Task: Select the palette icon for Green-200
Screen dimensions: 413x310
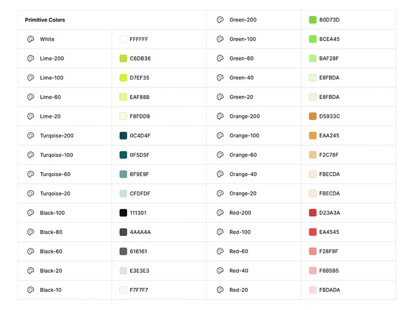Action: (x=220, y=20)
